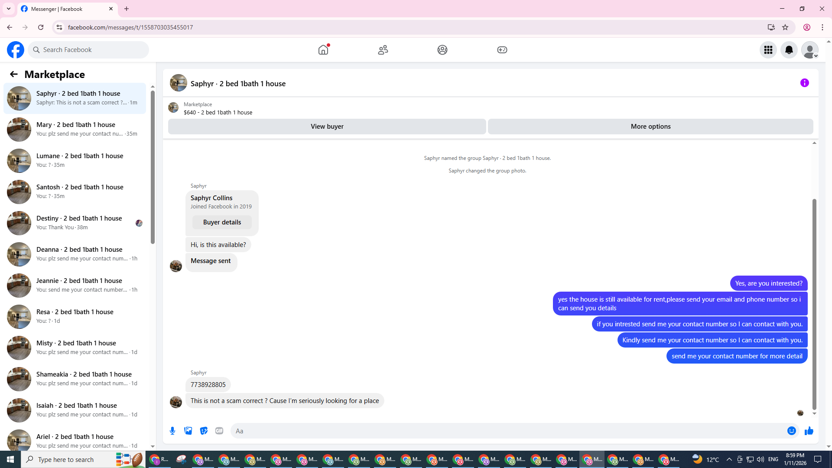The width and height of the screenshot is (832, 468).
Task: Open the Friends icon in top navigation
Action: 383,50
